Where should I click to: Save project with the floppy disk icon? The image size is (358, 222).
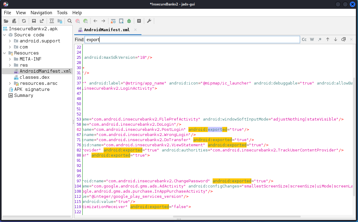[34, 21]
